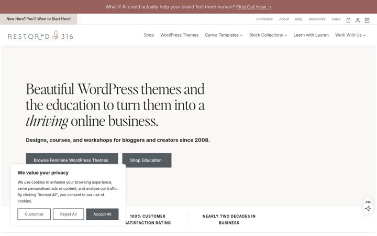Open the clipboard icon in top bar

point(348,20)
